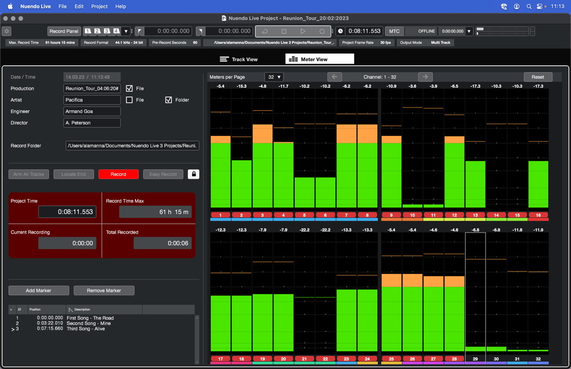Click the settings gear icon in toolbar
The height and width of the screenshot is (369, 571).
[6, 31]
